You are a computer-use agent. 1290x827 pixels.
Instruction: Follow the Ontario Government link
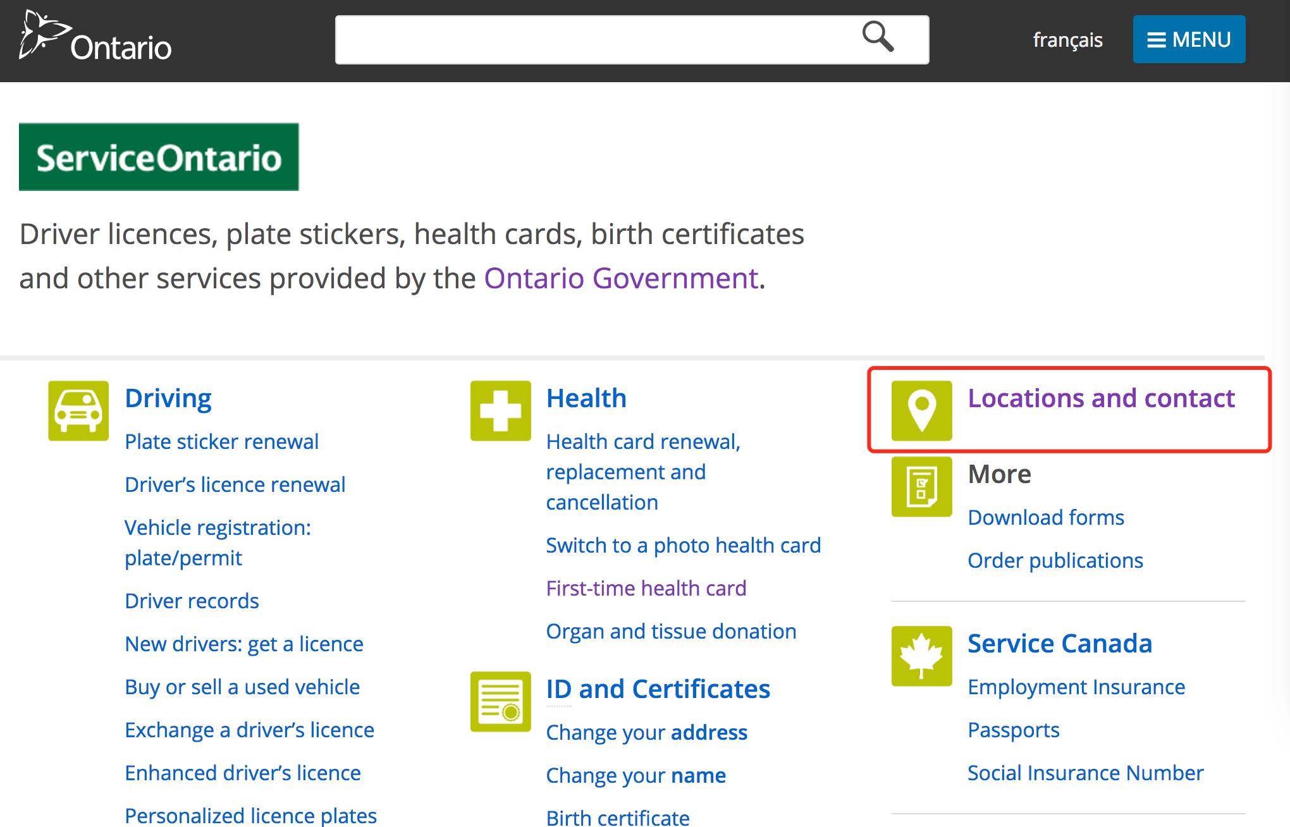(621, 278)
